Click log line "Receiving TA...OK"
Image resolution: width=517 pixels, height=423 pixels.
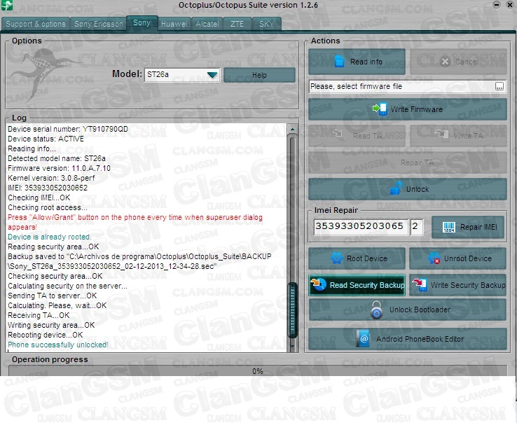click(x=39, y=315)
